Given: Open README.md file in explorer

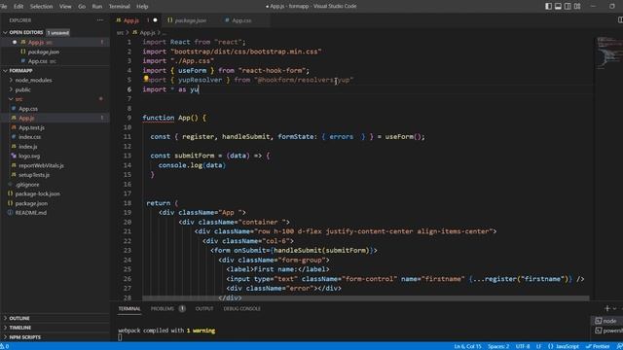Looking at the screenshot, I should [x=30, y=213].
